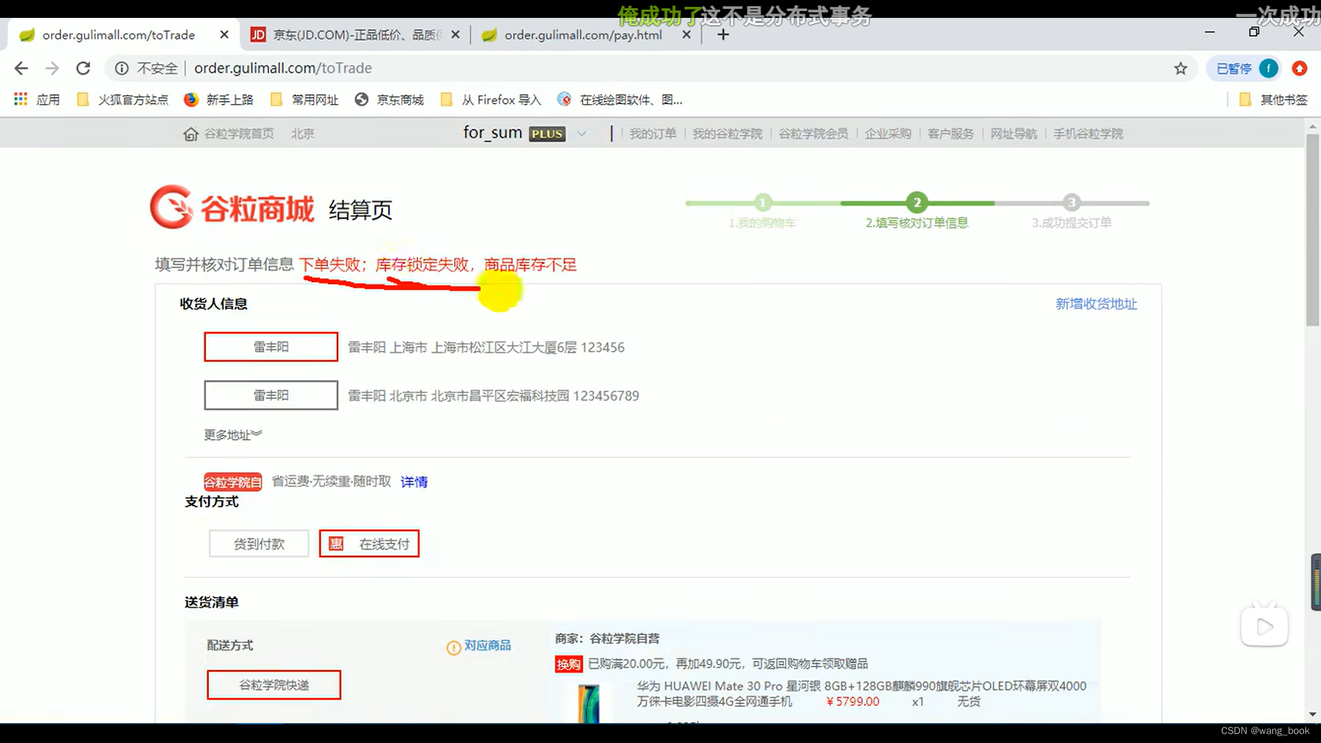Viewport: 1321px width, 743px height.
Task: Click the browser back arrow
Action: tap(21, 68)
